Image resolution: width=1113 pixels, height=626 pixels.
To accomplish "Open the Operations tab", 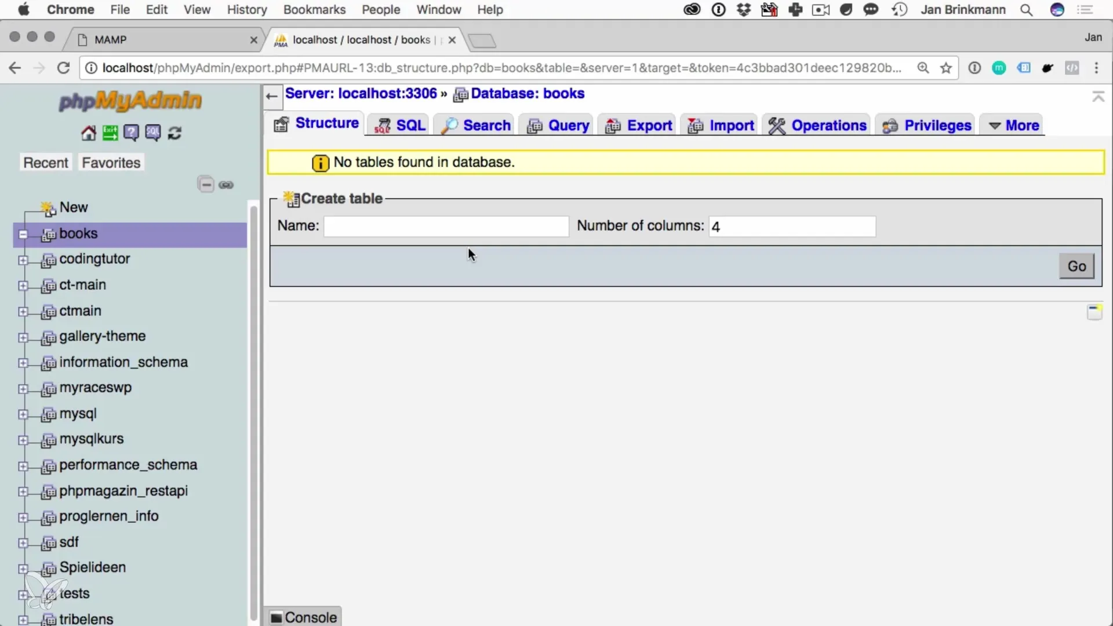I will [x=817, y=125].
